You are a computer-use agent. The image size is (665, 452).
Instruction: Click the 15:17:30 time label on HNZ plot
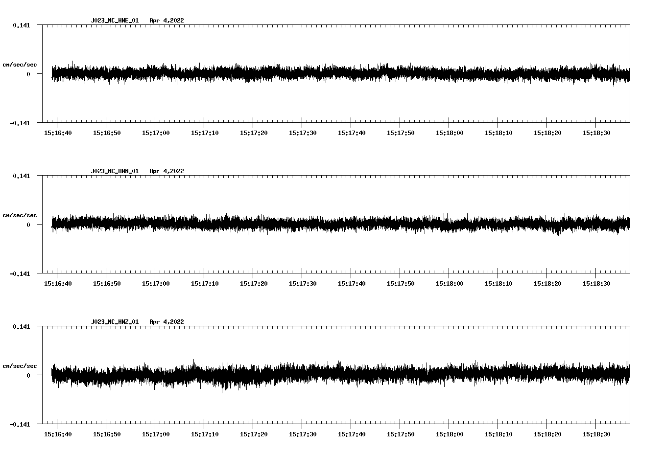coord(303,434)
